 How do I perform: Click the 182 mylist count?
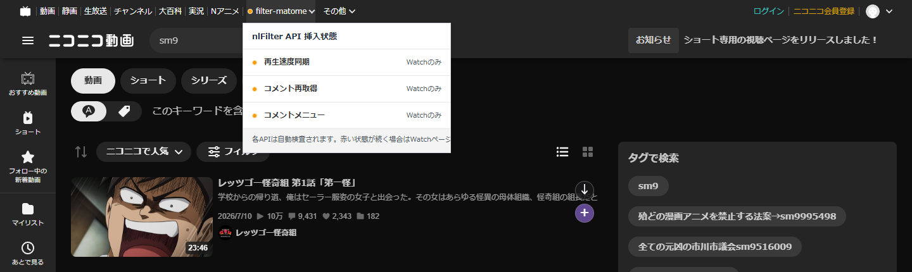click(x=369, y=216)
